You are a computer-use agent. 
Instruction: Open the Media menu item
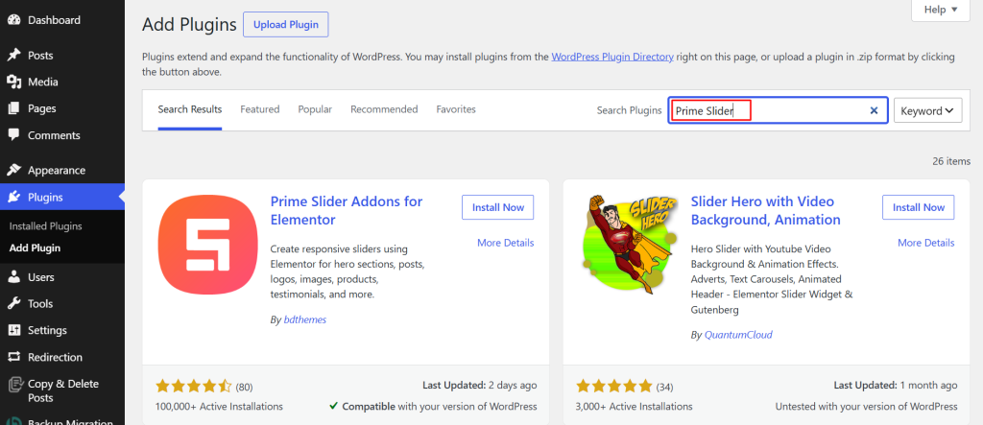[x=62, y=83]
